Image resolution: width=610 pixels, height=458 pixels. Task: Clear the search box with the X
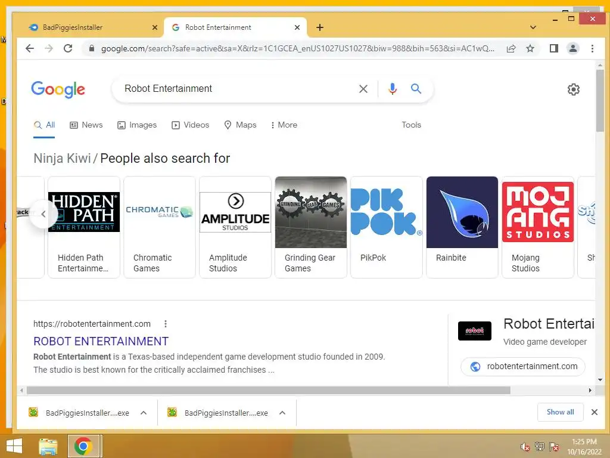click(363, 89)
